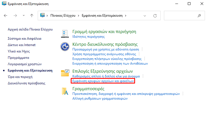The image size is (208, 134).
Task: Go up one level with up arrow
Action: click(x=32, y=16)
